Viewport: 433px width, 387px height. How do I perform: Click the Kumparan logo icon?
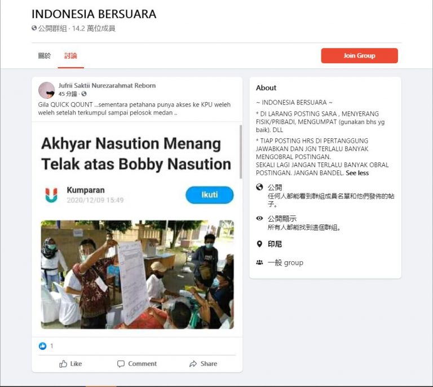[51, 195]
